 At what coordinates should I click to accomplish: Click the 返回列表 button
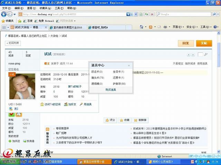point(13,43)
